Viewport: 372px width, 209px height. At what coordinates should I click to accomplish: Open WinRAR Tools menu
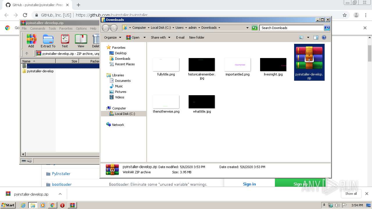(x=52, y=28)
